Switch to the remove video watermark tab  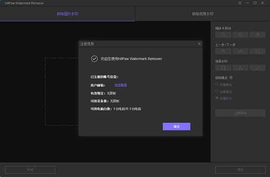tap(202, 14)
